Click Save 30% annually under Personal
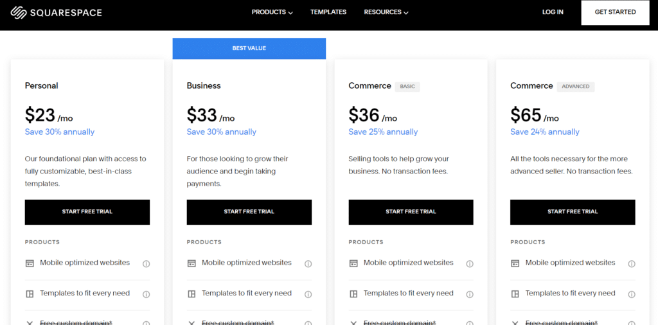 tap(60, 132)
